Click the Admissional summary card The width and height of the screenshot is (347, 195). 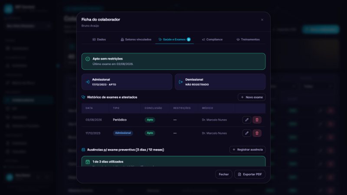(x=127, y=82)
